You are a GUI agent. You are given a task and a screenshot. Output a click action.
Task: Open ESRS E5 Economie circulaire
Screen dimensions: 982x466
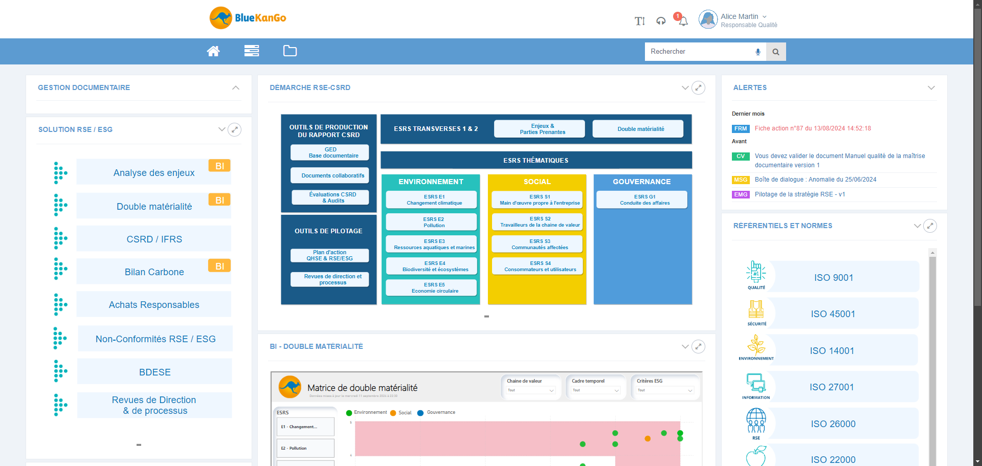click(x=431, y=287)
